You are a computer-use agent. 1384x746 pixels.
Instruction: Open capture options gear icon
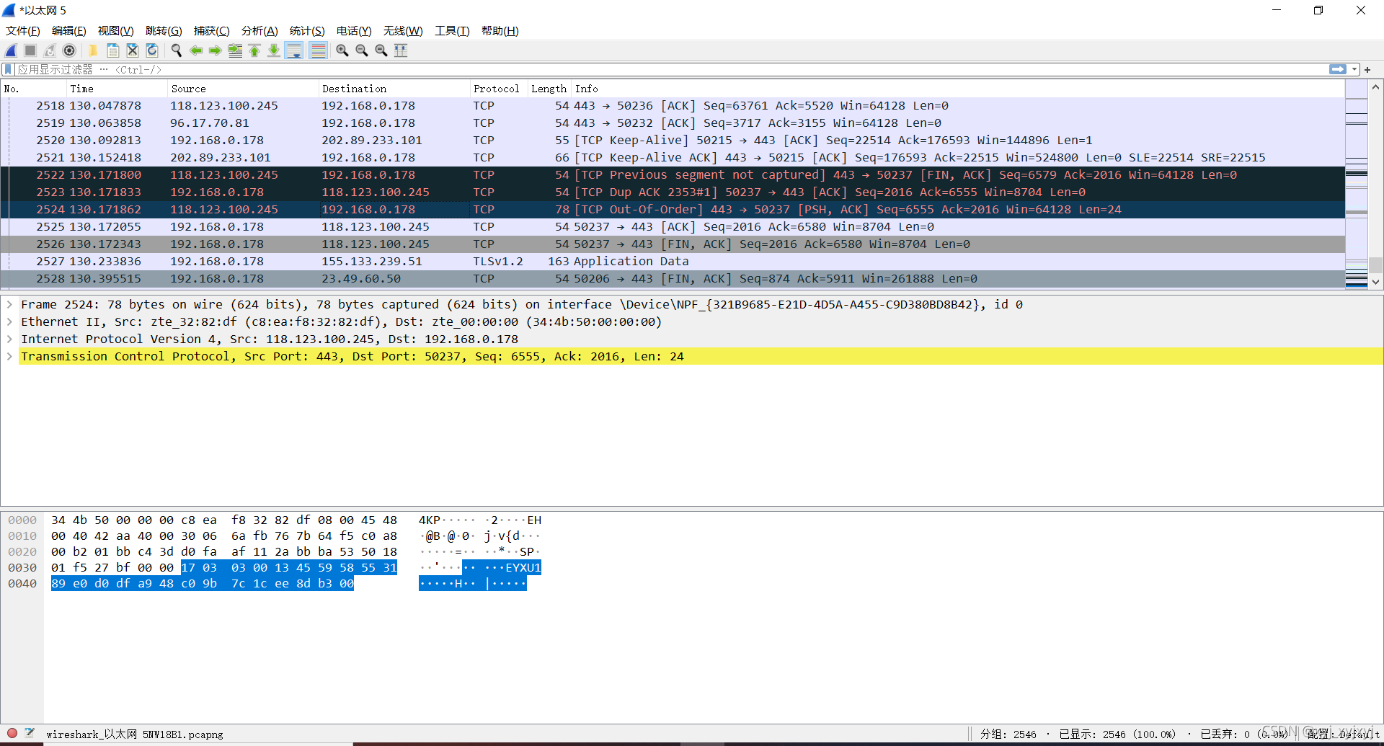click(x=69, y=50)
